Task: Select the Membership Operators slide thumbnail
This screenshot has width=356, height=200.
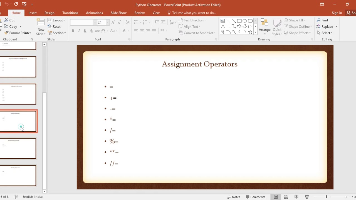Action: coord(18,148)
